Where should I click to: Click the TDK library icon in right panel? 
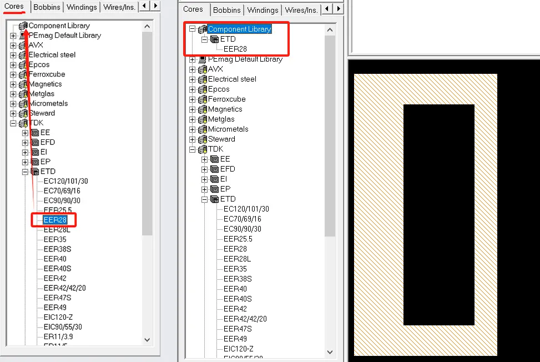pyautogui.click(x=203, y=149)
